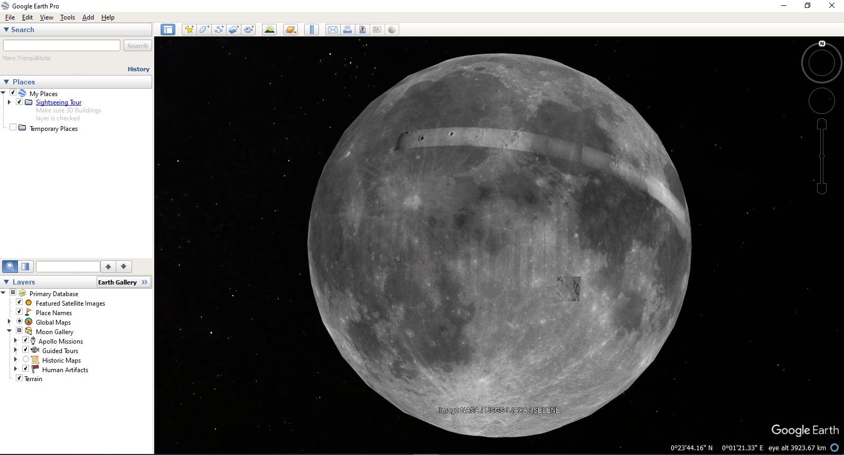Click the Apollo Missions astronaut icon
844x455 pixels.
(x=33, y=341)
